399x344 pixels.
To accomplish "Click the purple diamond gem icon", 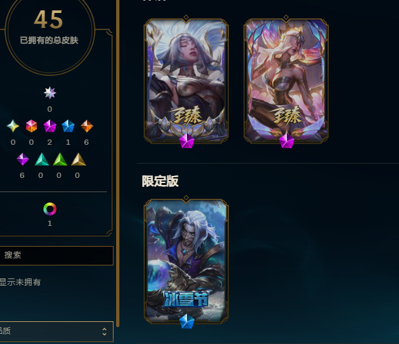I will pyautogui.click(x=23, y=159).
